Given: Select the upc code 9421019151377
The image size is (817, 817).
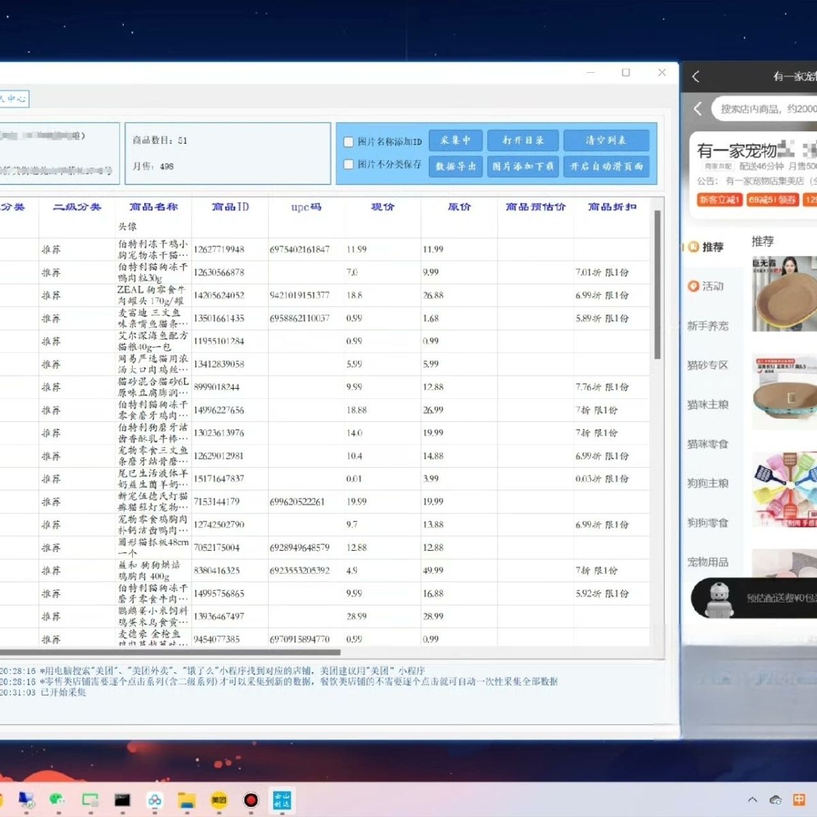Looking at the screenshot, I should coord(300,295).
